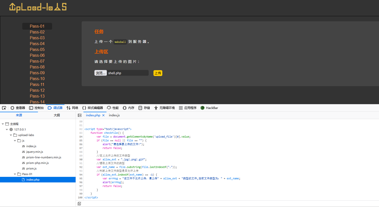379x207 pixels.
Task: Open the Pass-09 link
Action: 37,73
